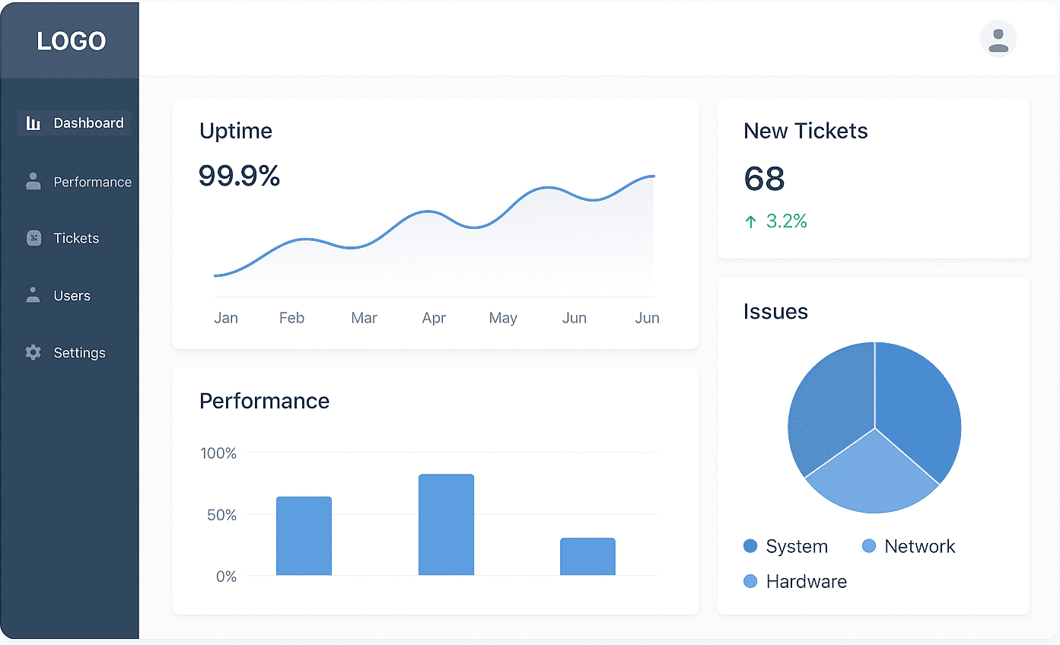The width and height of the screenshot is (1060, 645).
Task: Click the green up arrow beside 3.2%
Action: [751, 221]
